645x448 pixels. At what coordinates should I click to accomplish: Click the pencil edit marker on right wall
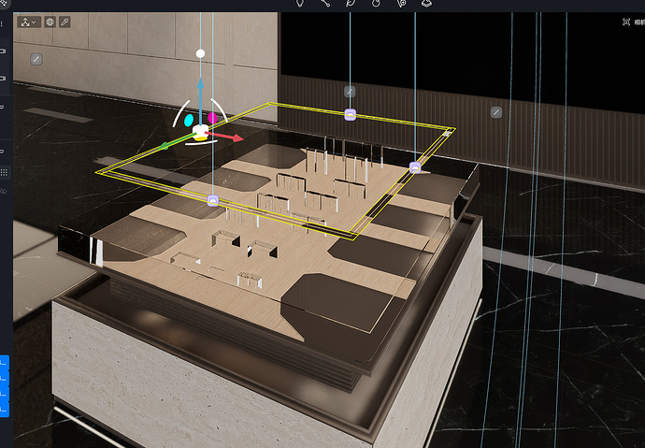[x=496, y=112]
